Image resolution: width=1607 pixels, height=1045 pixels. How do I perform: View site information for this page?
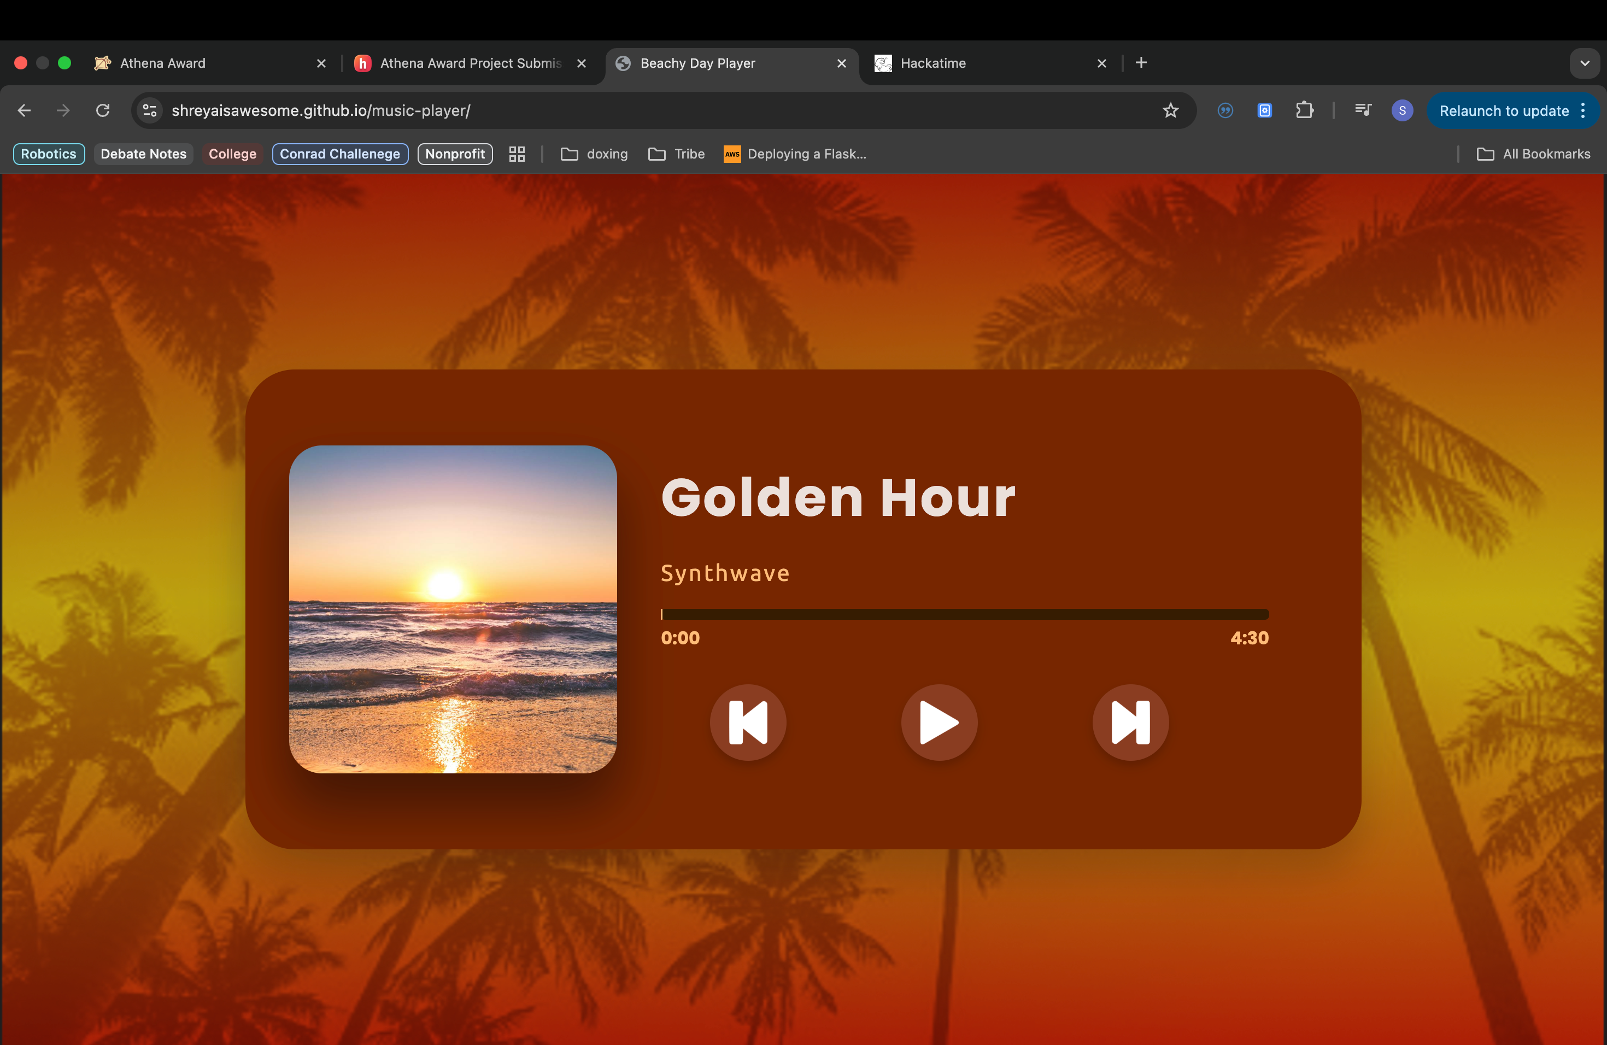150,111
